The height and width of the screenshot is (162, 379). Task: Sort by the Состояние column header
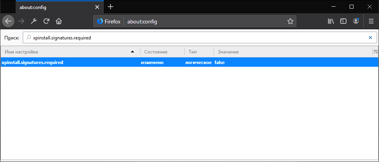162,52
